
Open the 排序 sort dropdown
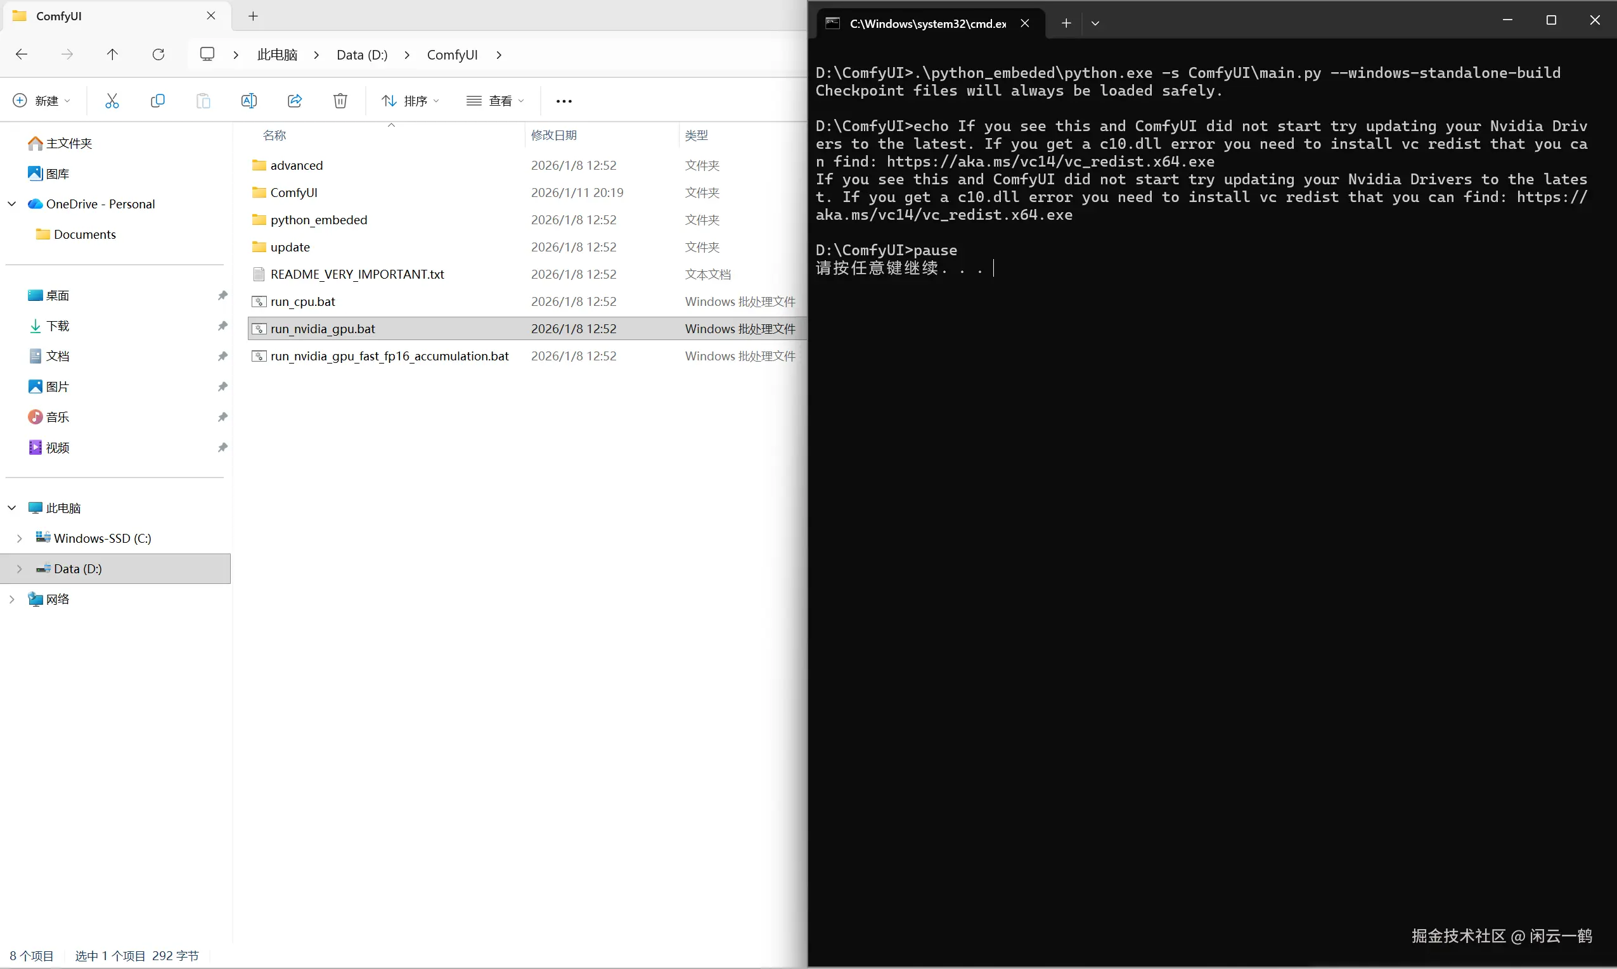click(410, 101)
